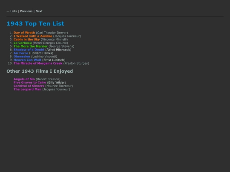
Task: Open the Le Corbeau film link
Action: (23, 43)
